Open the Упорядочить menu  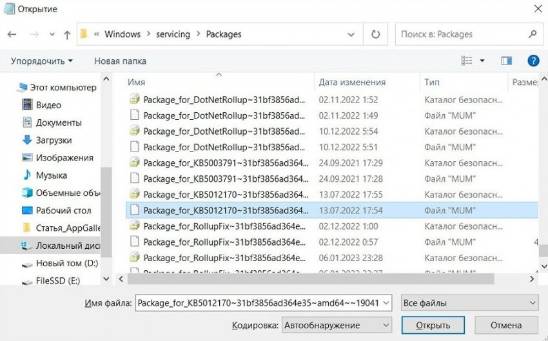pyautogui.click(x=42, y=61)
